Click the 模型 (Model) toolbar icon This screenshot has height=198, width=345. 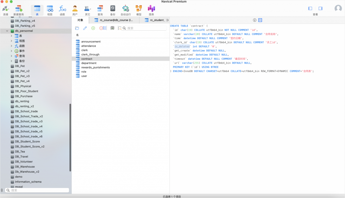tap(139, 8)
